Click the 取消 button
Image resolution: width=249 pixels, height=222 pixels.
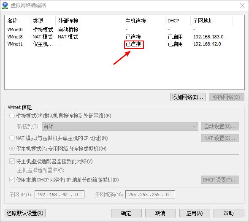coord(160,213)
